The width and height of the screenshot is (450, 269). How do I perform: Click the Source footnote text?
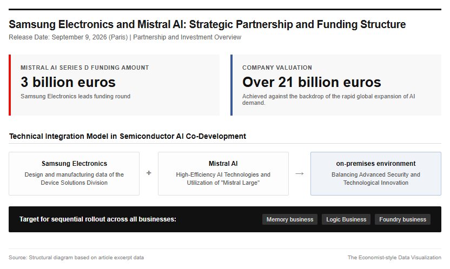(76, 258)
